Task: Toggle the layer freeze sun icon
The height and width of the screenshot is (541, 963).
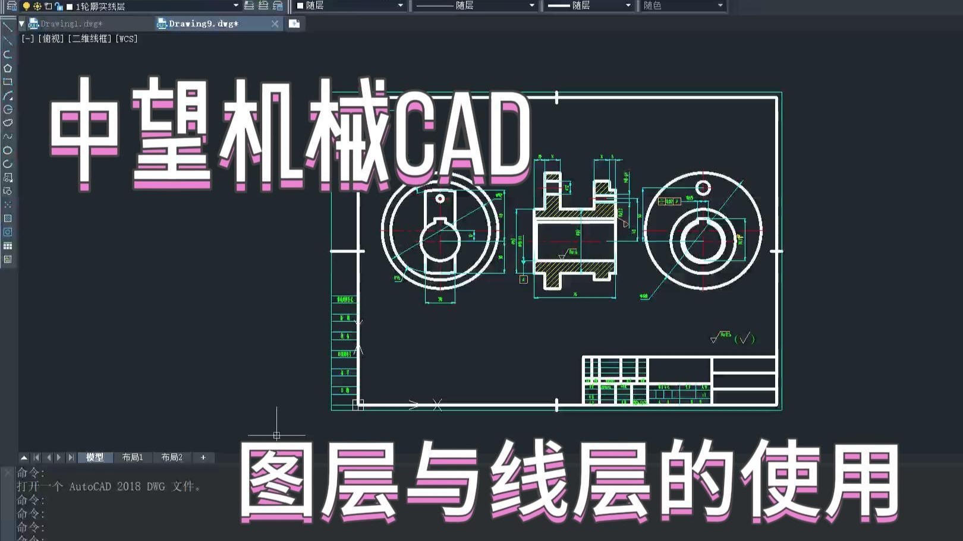Action: (37, 7)
